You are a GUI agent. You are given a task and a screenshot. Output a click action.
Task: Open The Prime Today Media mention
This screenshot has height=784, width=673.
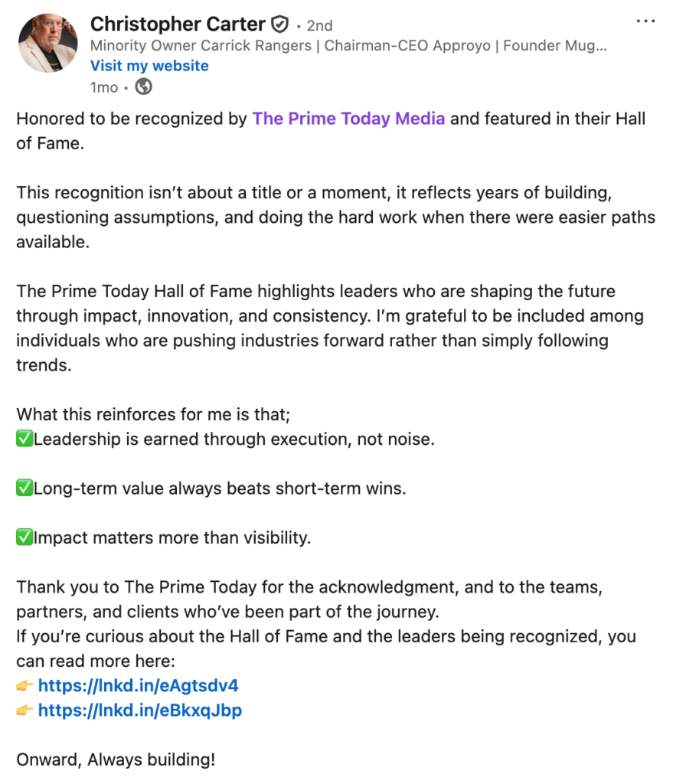(x=349, y=119)
